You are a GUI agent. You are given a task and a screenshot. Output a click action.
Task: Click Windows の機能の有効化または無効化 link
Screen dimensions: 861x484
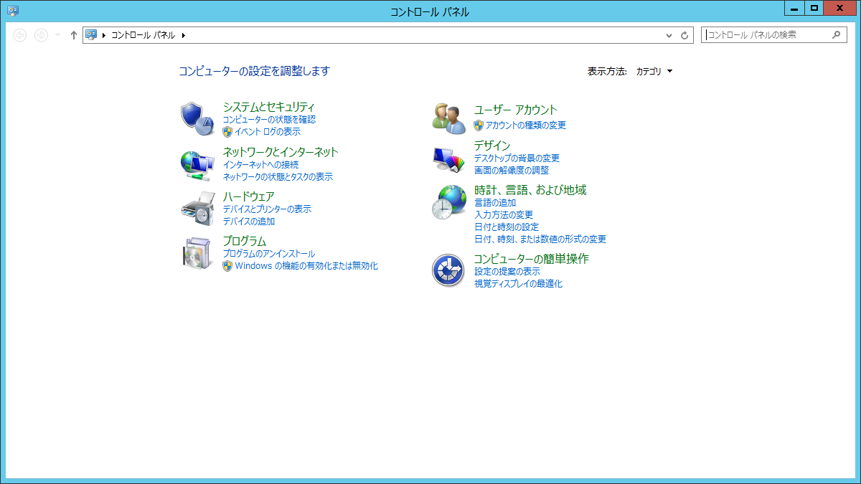tap(306, 266)
